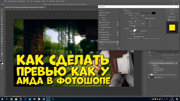Click the Смещение offset value field

tap(146, 21)
